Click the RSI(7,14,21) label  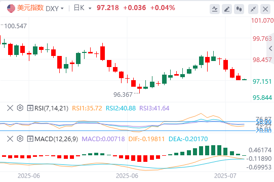(x=51, y=108)
